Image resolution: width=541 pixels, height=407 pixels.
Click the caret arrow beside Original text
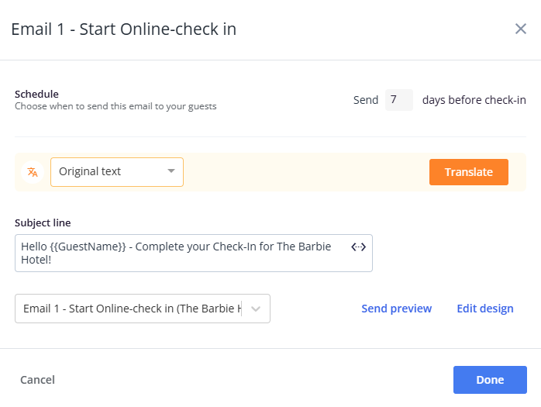[171, 172]
